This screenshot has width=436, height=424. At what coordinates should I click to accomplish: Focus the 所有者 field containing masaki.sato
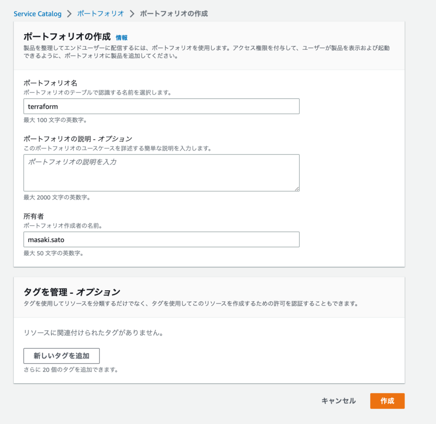click(161, 239)
